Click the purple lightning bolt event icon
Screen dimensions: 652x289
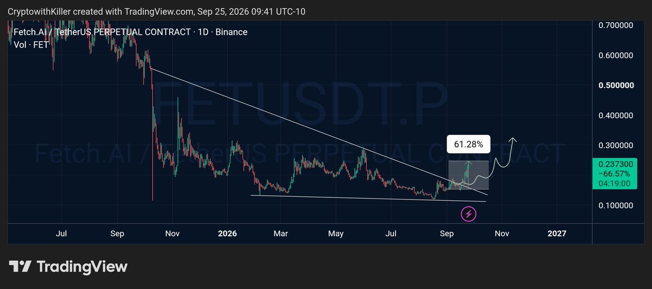point(469,214)
